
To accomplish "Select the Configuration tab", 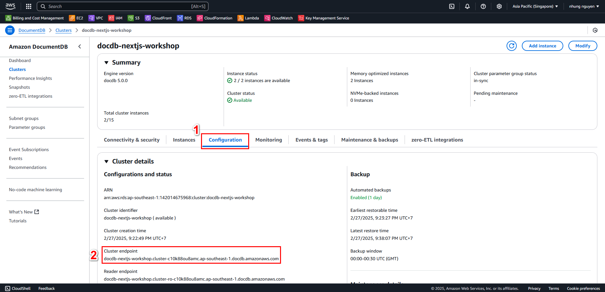I will pos(225,140).
